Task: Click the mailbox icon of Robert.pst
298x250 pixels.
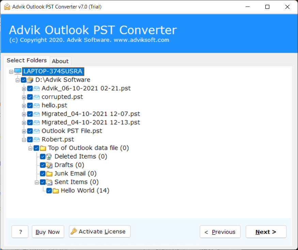Action: (x=36, y=140)
